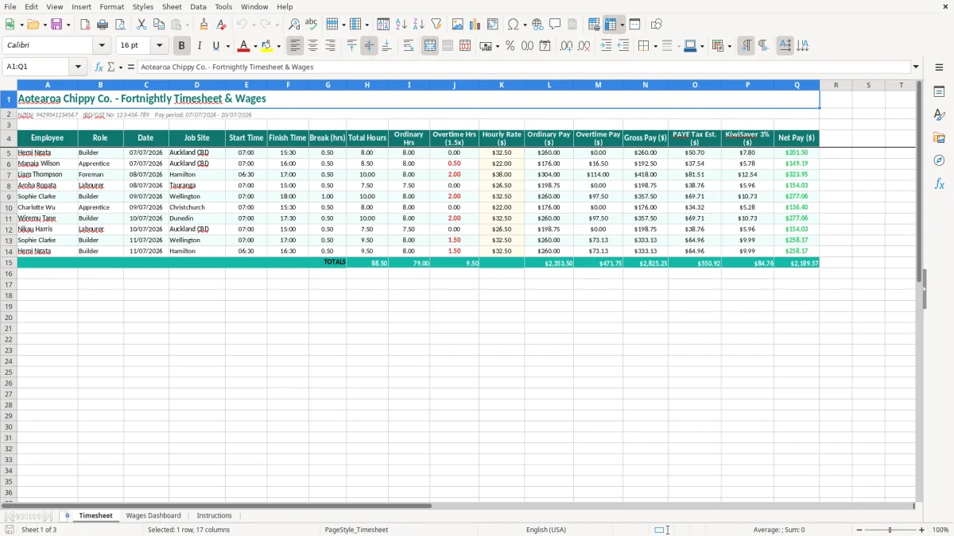Image resolution: width=954 pixels, height=536 pixels.
Task: Insert a pivot table
Action: [492, 25]
